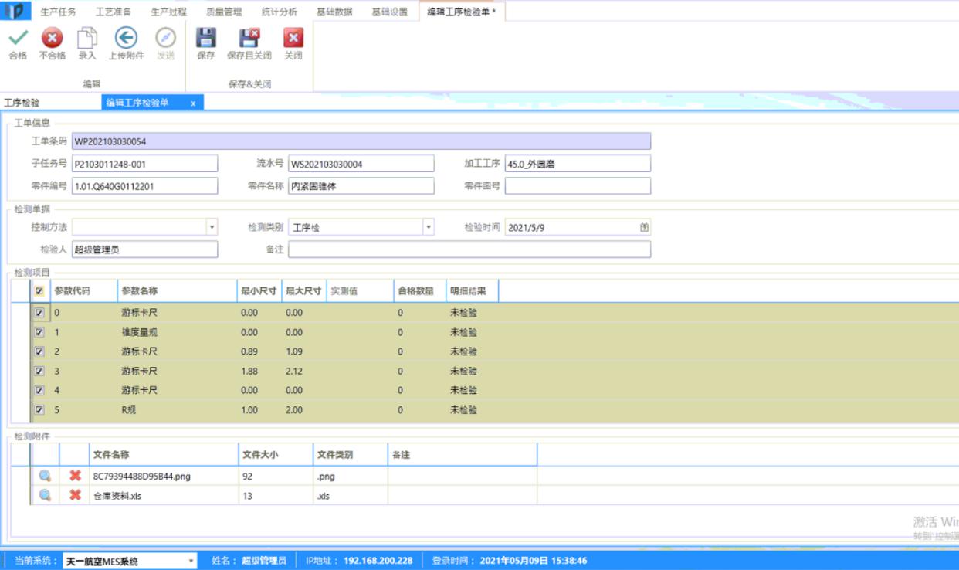The image size is (959, 570).
Task: Click the red 关闭 icon in ribbon
Action: click(293, 39)
